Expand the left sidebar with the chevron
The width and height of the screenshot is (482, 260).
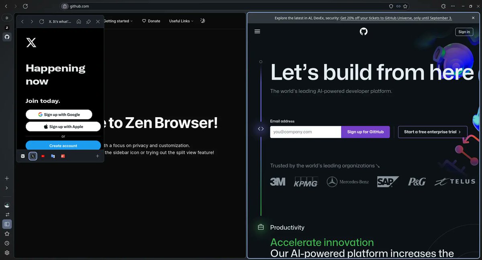pos(7,188)
